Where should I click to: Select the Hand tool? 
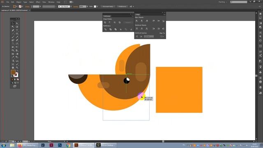click(x=13, y=67)
